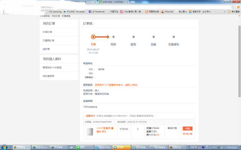Click the 付款 step dot
The width and height of the screenshot is (241, 150).
coord(113,37)
